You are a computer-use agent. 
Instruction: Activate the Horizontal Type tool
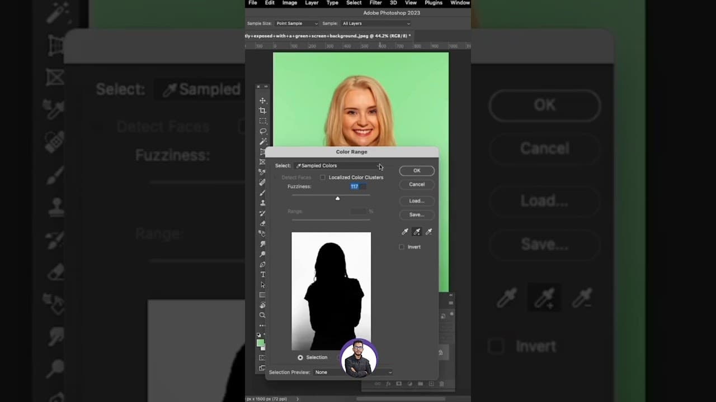262,275
